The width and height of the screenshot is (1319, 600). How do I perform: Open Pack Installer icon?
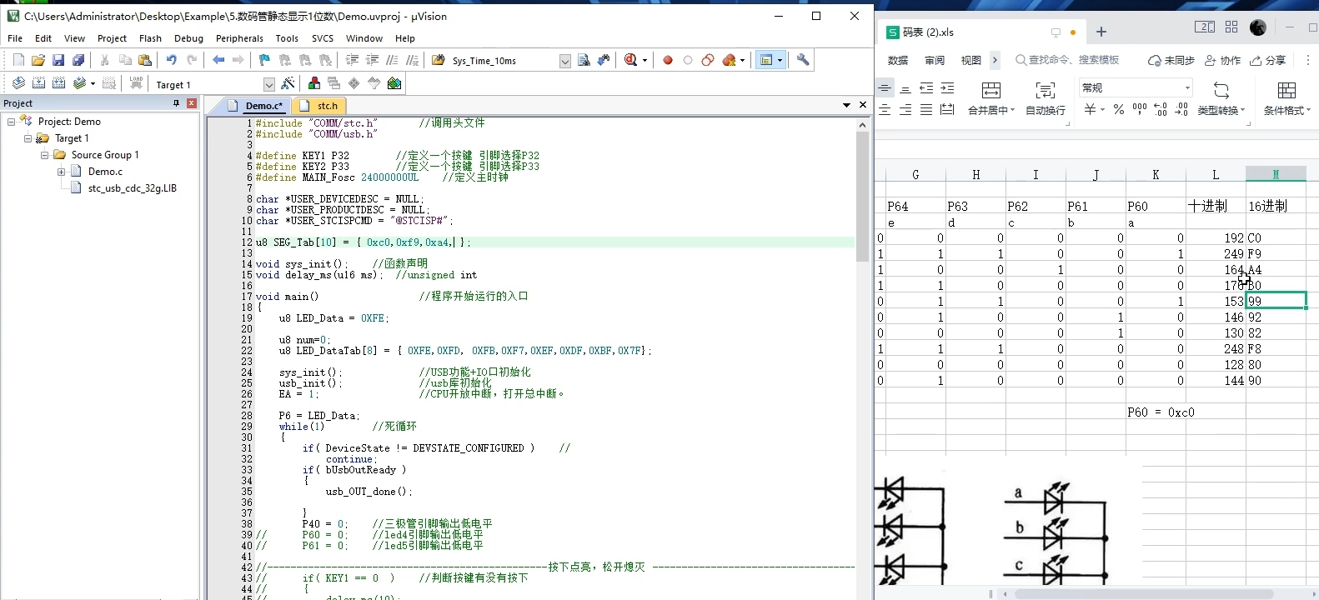coord(394,83)
